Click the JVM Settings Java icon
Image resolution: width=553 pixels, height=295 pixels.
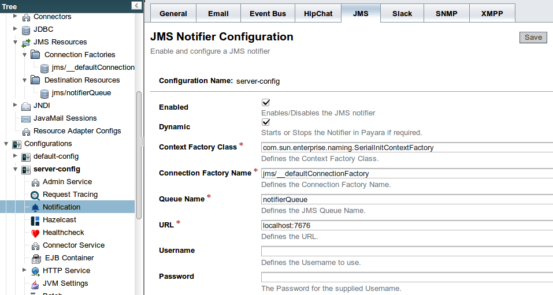[x=35, y=284]
